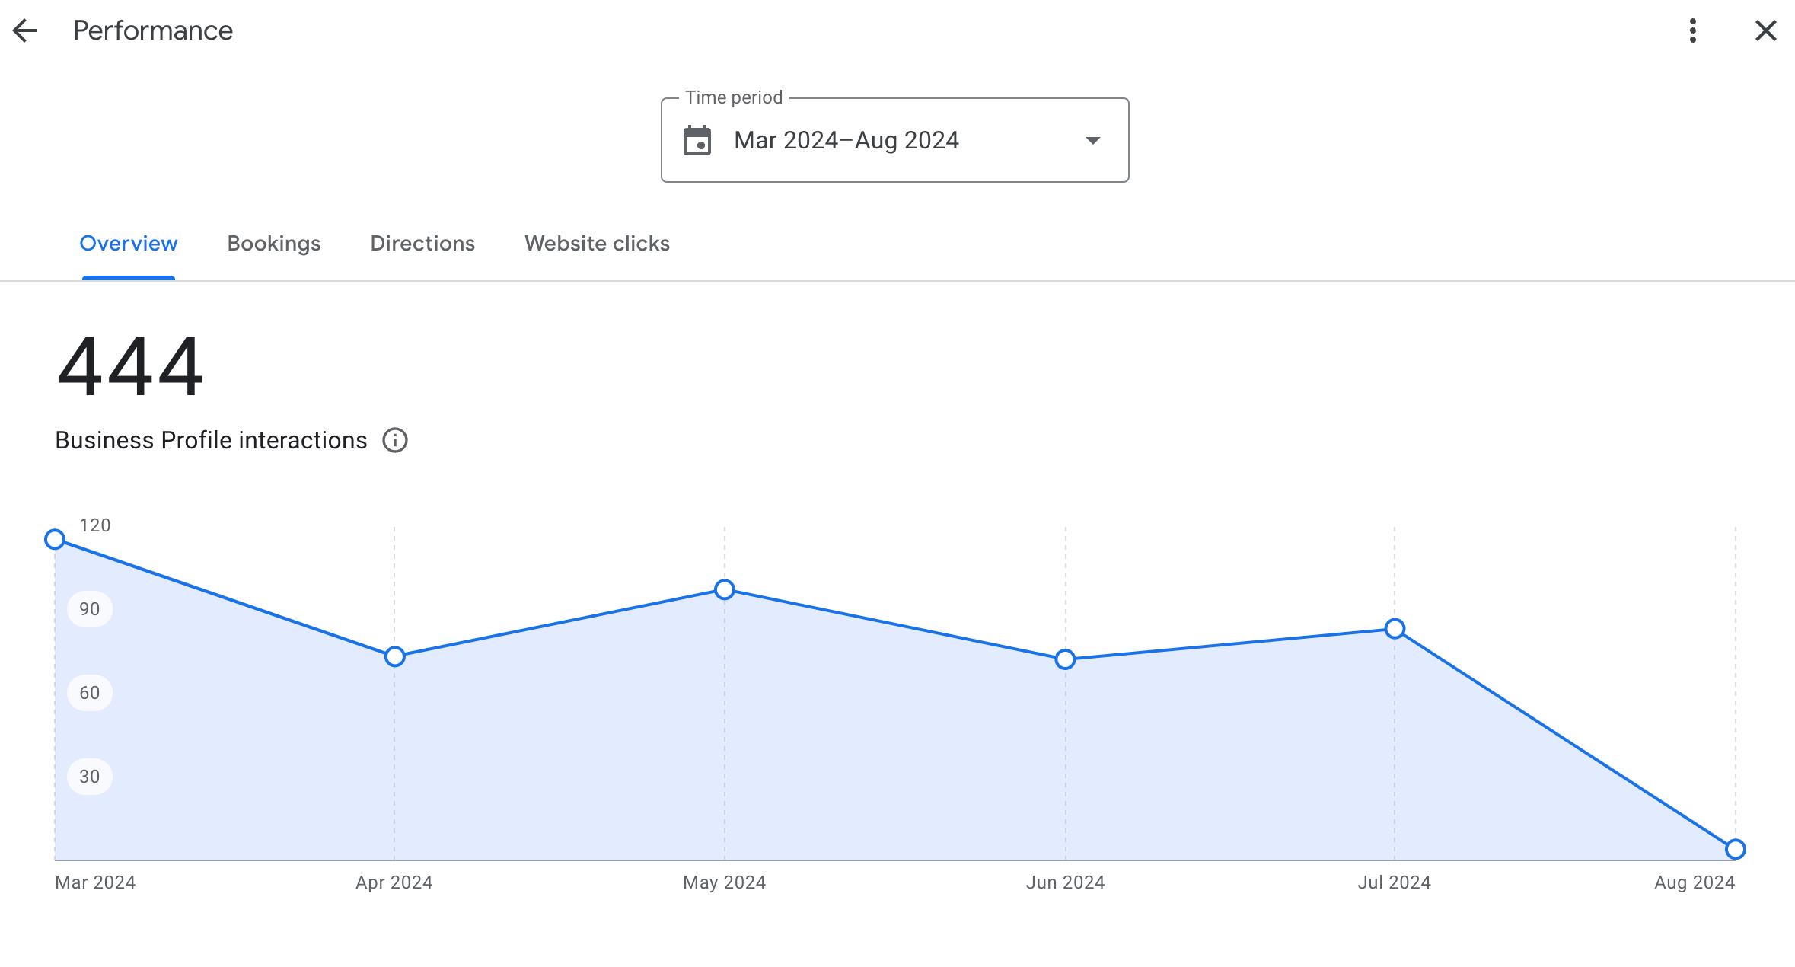Close the Performance panel
Viewport: 1795px width, 967px height.
pyautogui.click(x=1766, y=31)
